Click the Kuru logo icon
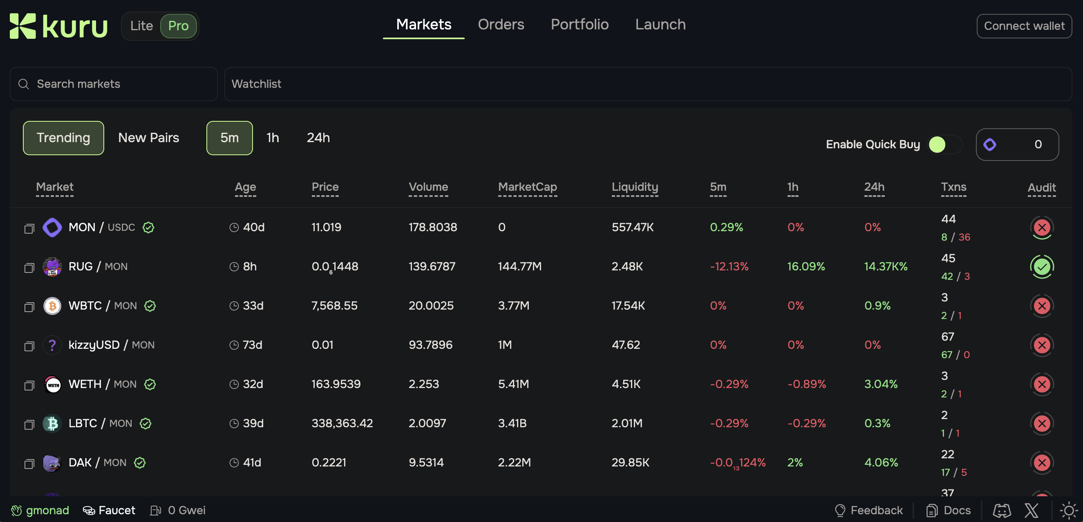1083x522 pixels. point(23,26)
